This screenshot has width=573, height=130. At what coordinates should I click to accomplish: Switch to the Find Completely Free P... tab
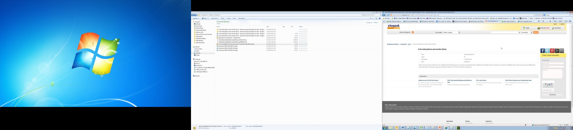point(525,21)
